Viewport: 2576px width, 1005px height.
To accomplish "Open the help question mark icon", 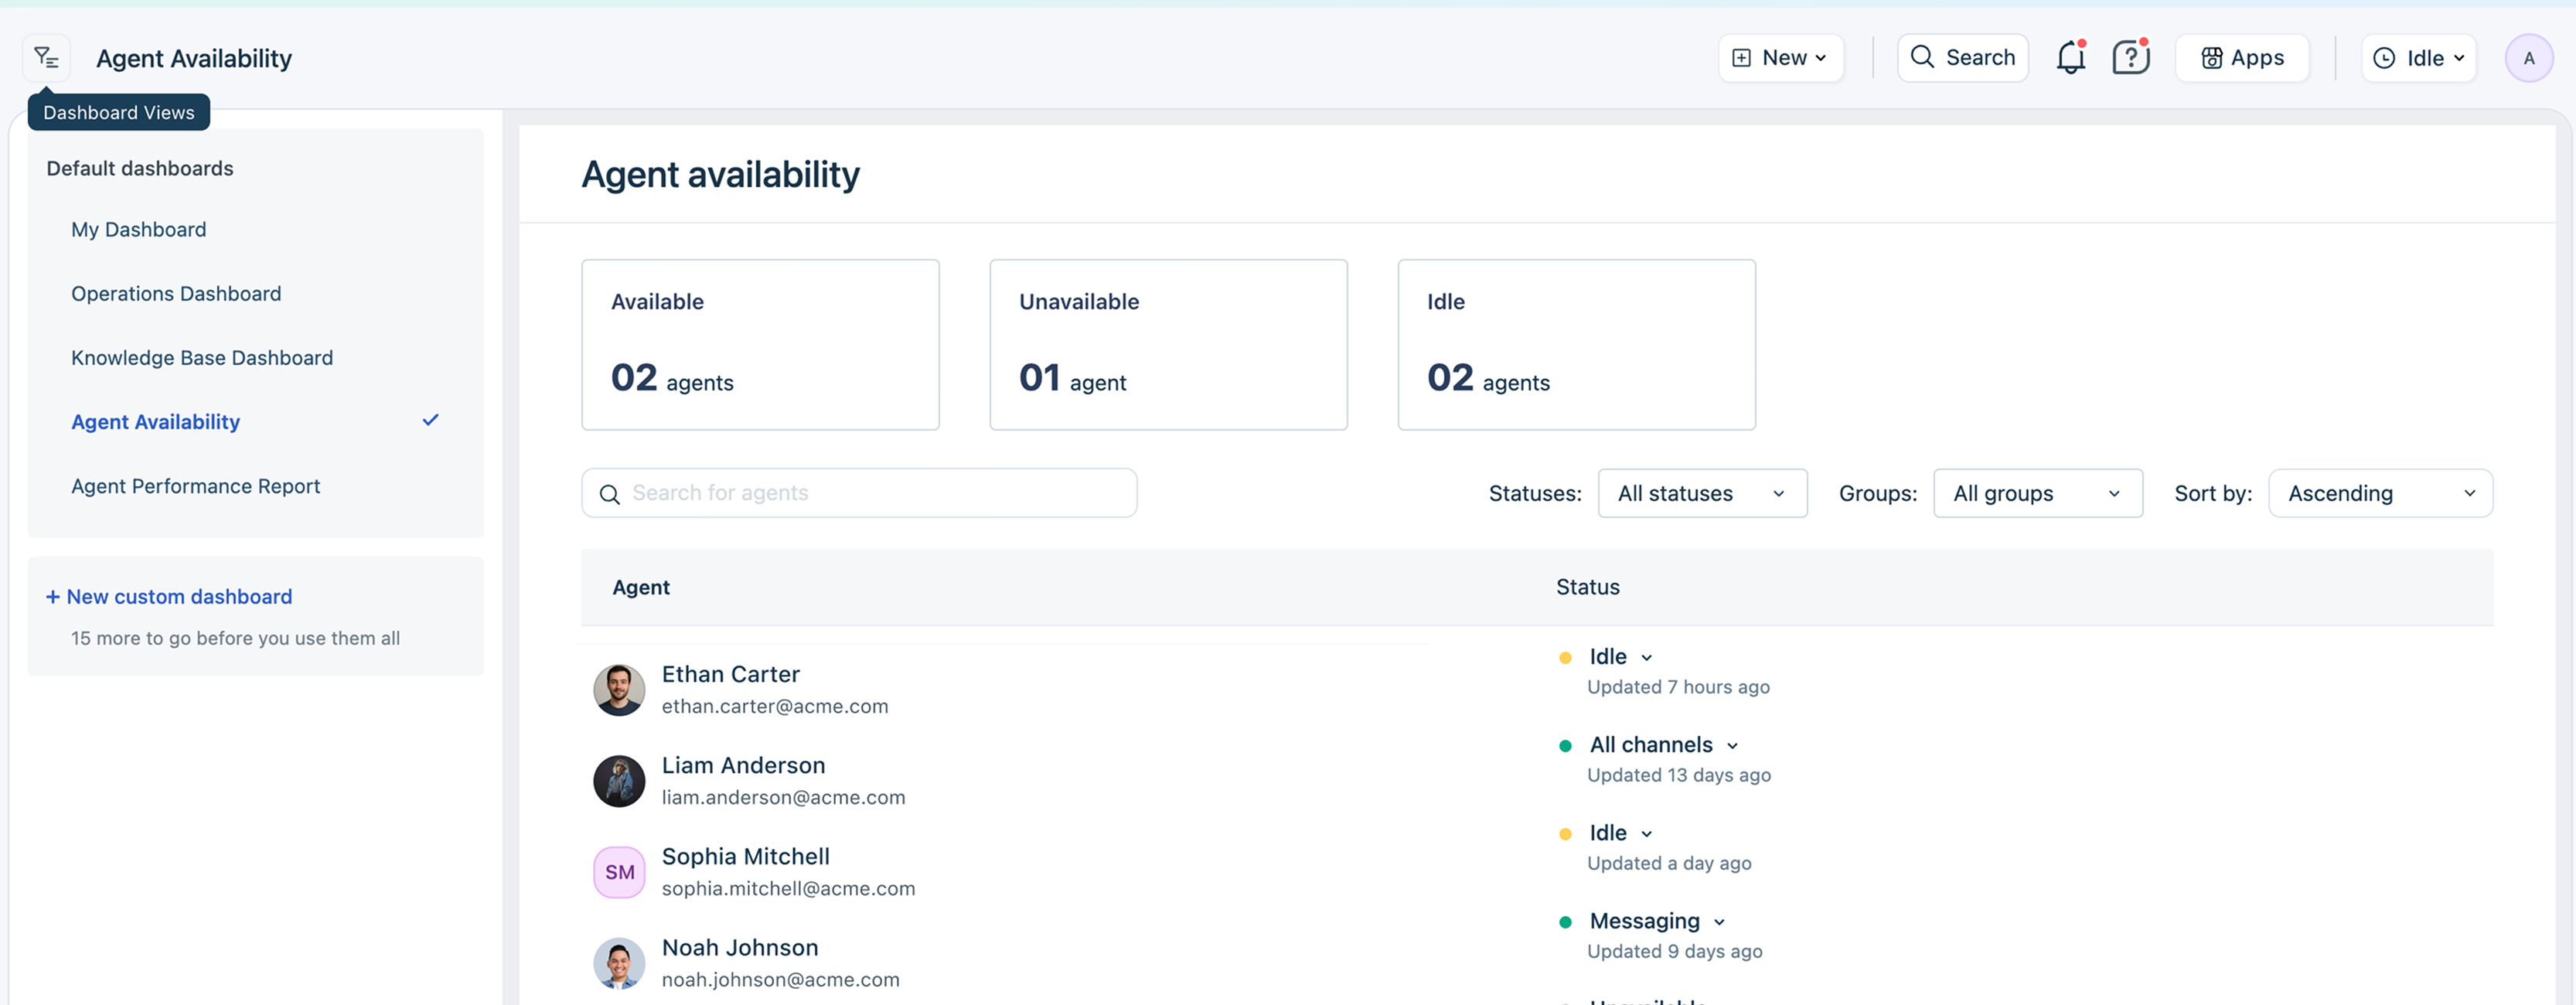I will 2130,58.
